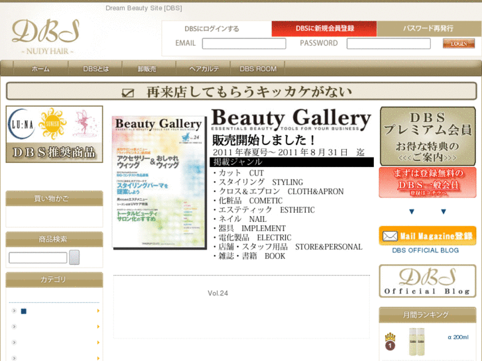Click the right blue down arrow
The height and width of the screenshot is (361, 482).
444,211
